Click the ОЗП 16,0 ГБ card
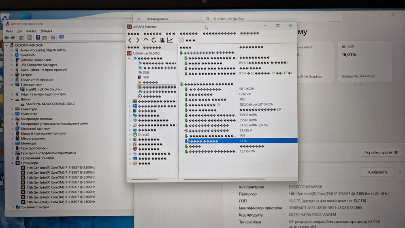Viewport: 405px width, 228px height. tap(365, 62)
